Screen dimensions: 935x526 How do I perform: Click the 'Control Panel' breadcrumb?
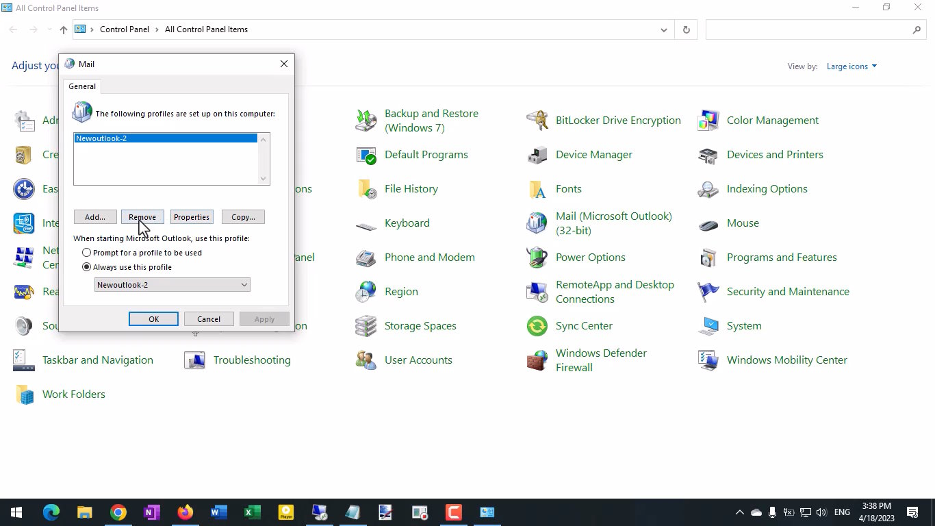click(x=125, y=29)
